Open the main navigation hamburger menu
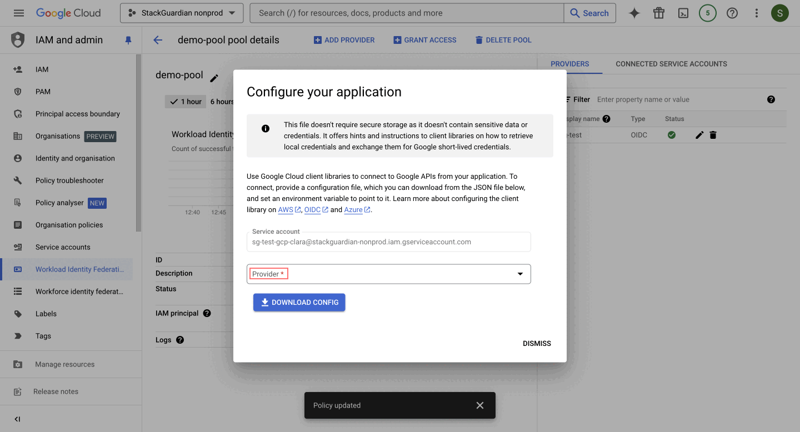800x432 pixels. tap(18, 13)
